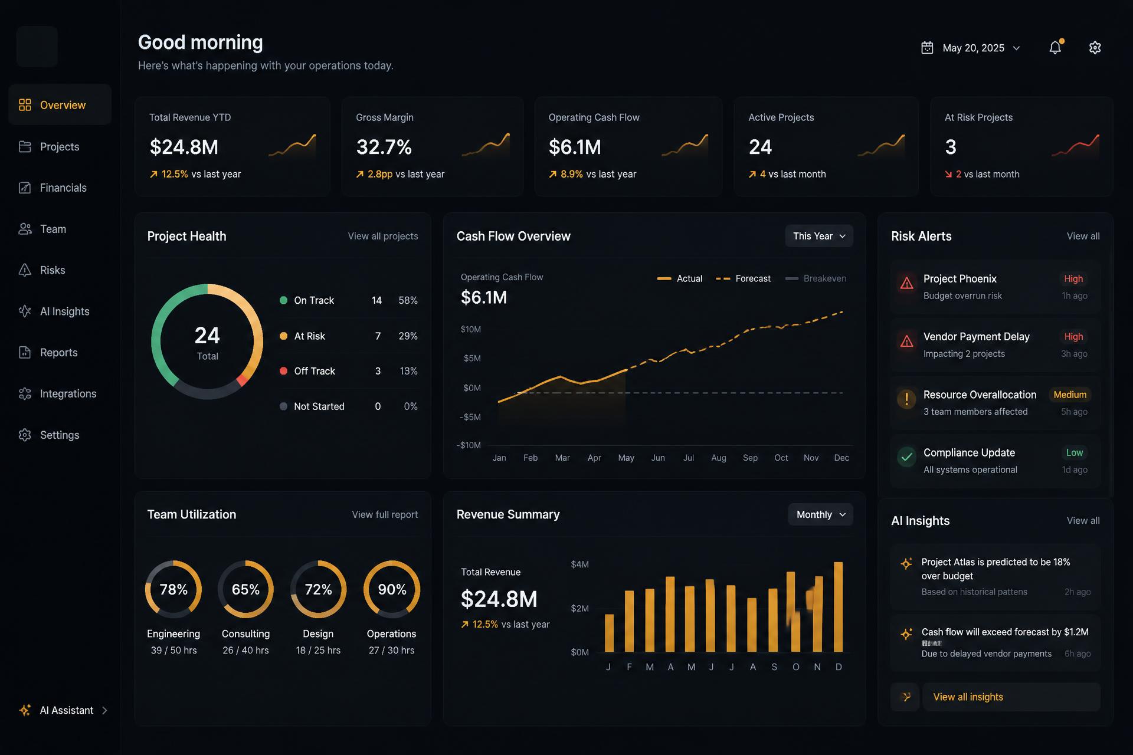Toggle the Breakeven legend series
Viewport: 1133px width, 755px height.
click(x=816, y=278)
